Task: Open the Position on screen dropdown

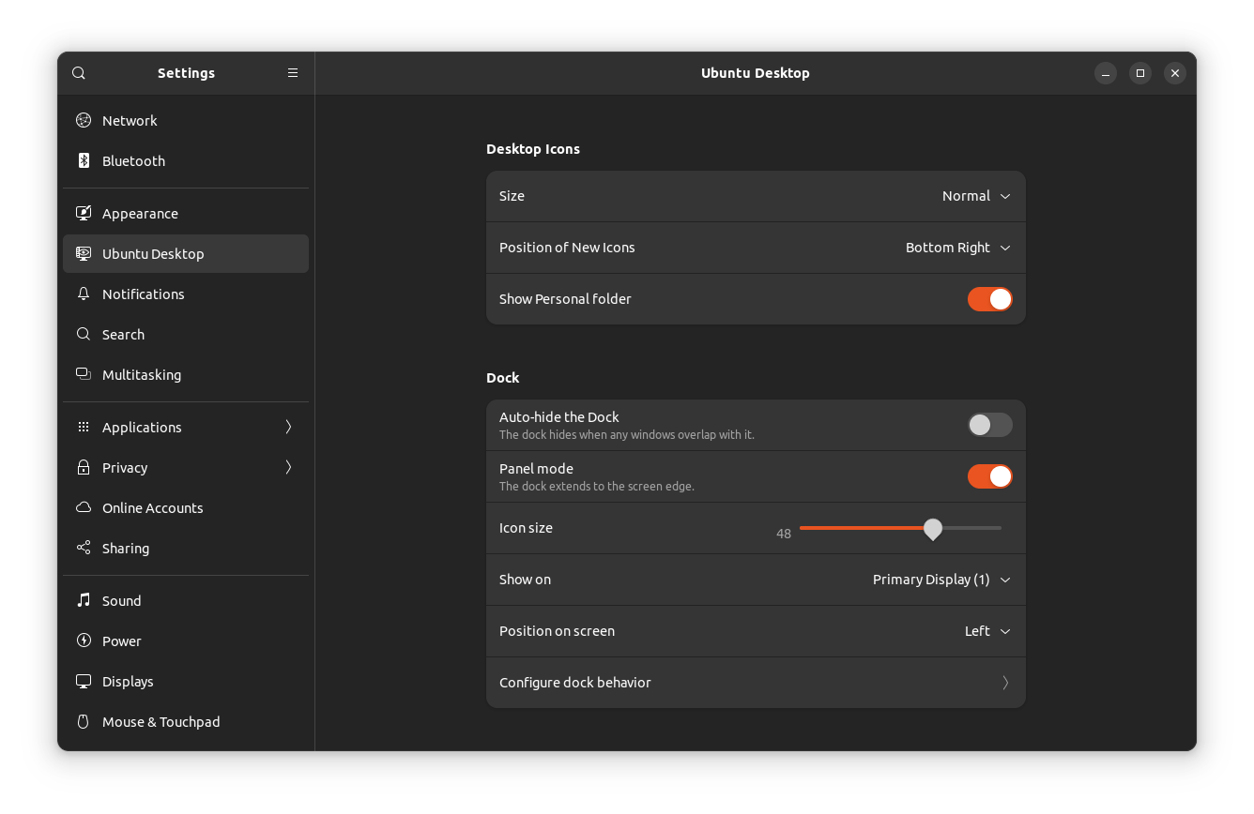Action: pyautogui.click(x=986, y=631)
